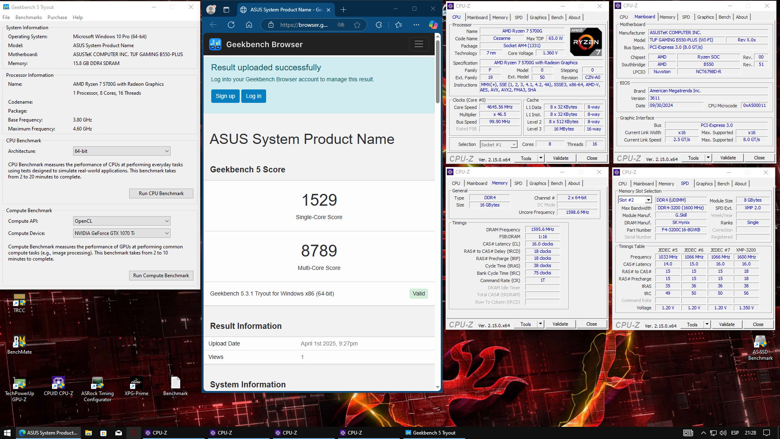The height and width of the screenshot is (439, 780).
Task: Open Geekbench File menu
Action: (6, 17)
